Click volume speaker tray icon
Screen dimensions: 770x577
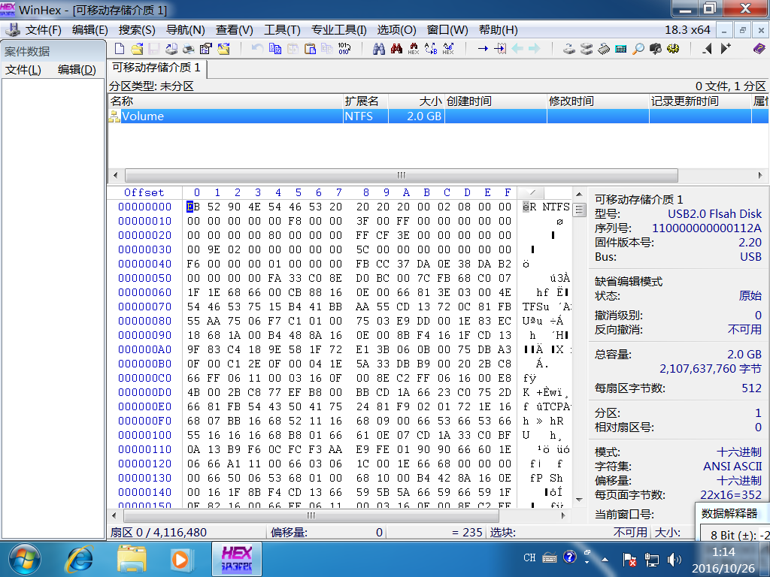[x=675, y=559]
